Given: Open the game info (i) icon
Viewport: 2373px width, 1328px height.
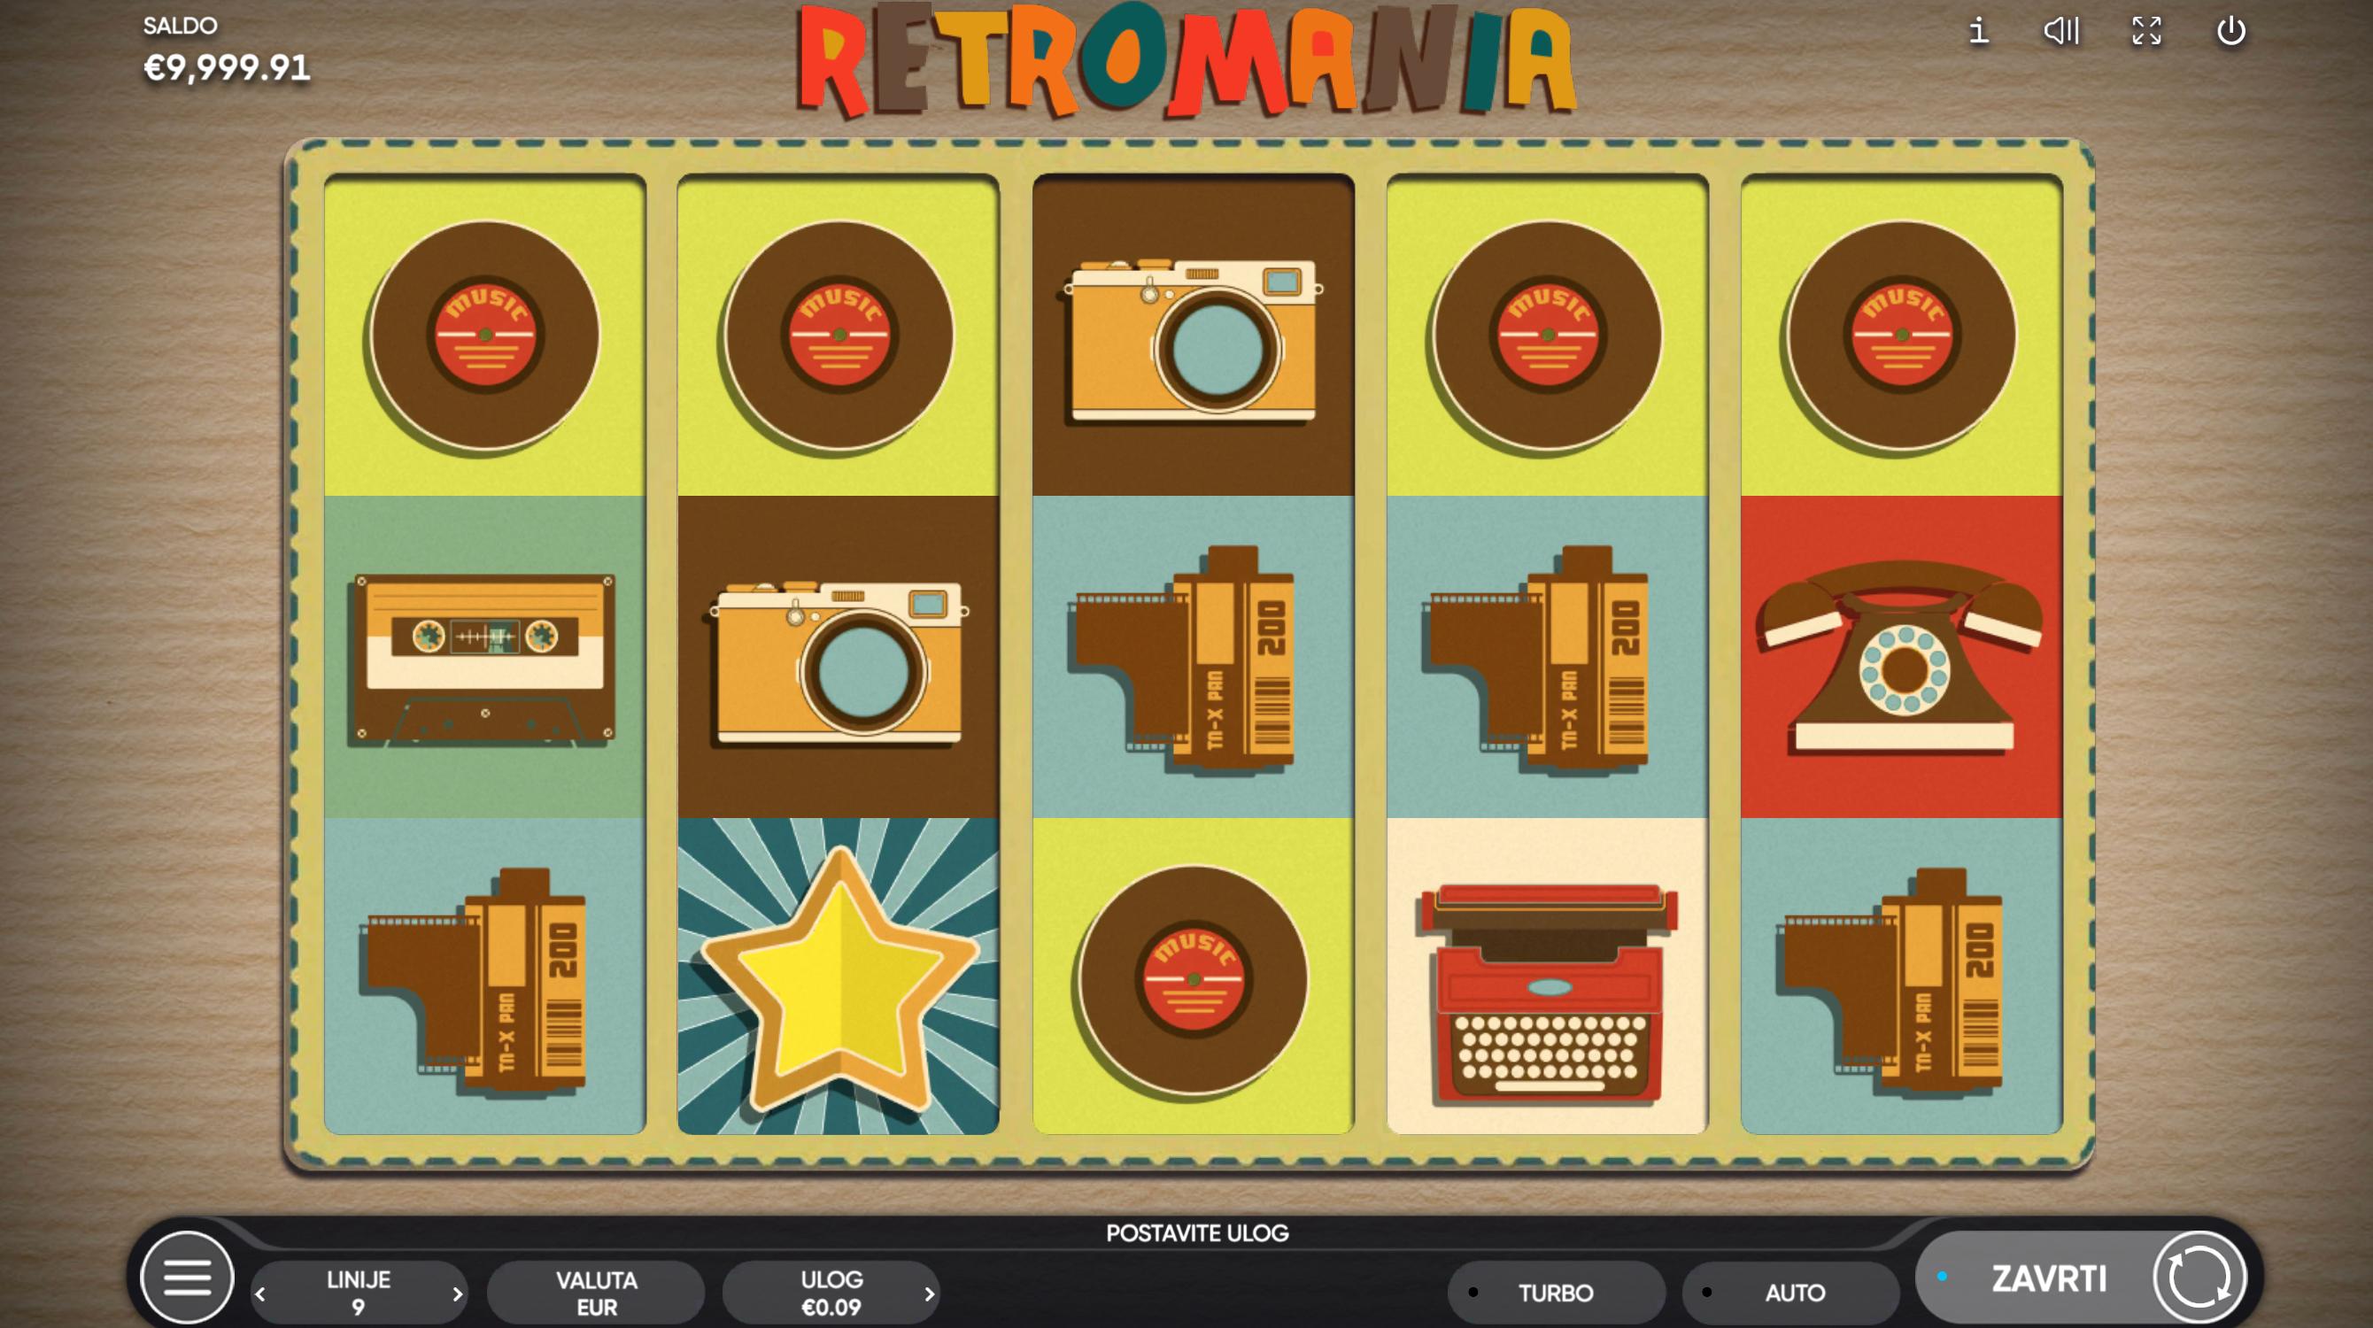Looking at the screenshot, I should click(x=1978, y=31).
